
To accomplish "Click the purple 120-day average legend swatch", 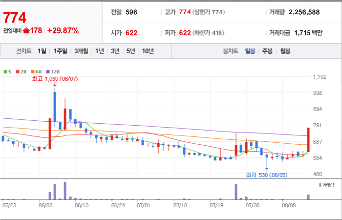I will pyautogui.click(x=48, y=71).
